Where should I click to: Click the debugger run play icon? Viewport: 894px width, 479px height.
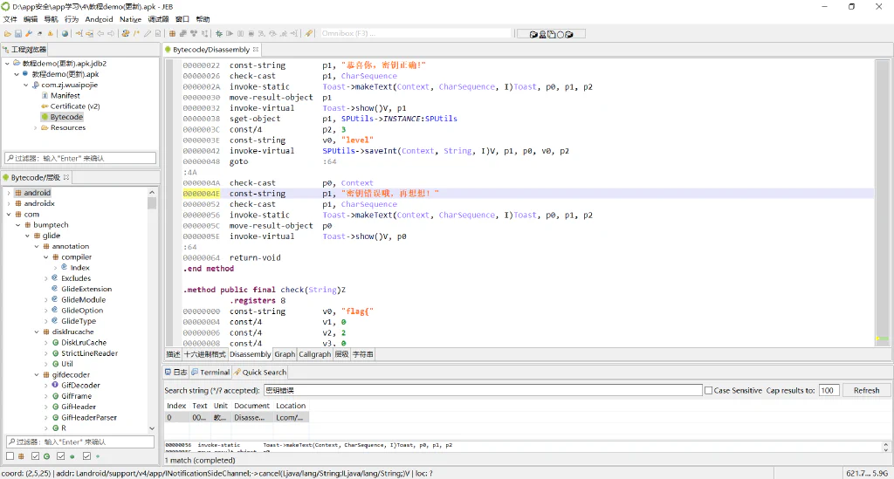pos(230,34)
